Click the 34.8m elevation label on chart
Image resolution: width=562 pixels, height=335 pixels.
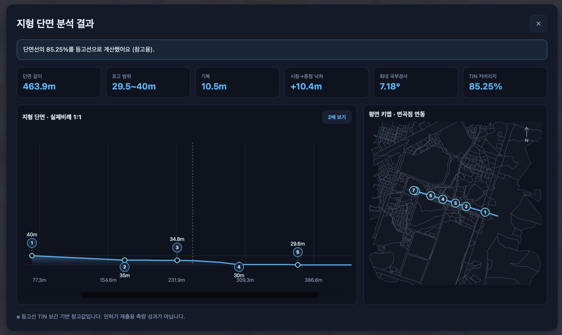click(x=177, y=239)
